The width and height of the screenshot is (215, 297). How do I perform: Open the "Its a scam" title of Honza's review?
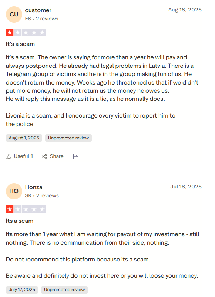tap(20, 221)
